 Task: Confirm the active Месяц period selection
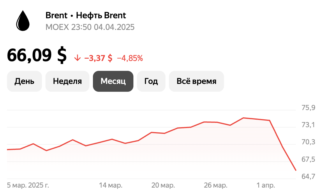[113, 81]
